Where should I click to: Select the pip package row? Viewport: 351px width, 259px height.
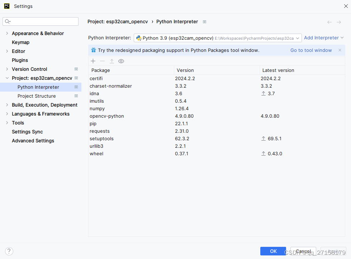coord(217,124)
